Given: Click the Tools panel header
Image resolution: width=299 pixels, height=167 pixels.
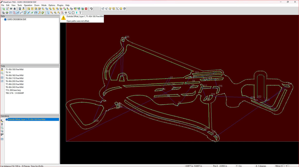Looking at the screenshot, I should tap(30, 66).
